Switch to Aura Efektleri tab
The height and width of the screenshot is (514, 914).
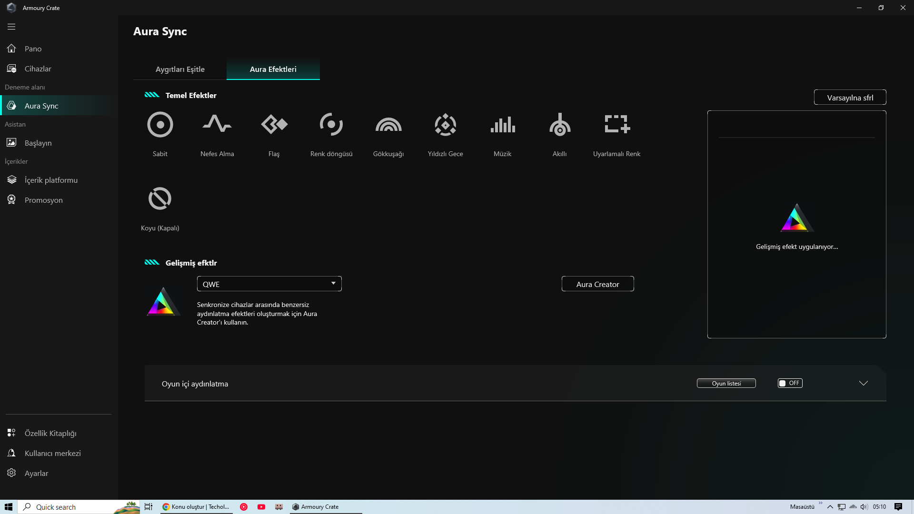pyautogui.click(x=273, y=69)
